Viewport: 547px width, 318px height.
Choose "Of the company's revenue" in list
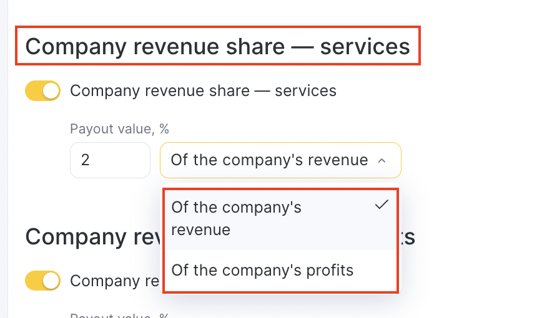pyautogui.click(x=236, y=218)
